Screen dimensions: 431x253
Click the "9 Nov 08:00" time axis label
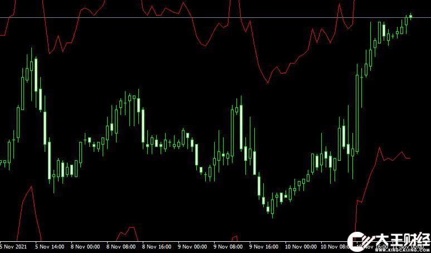click(x=229, y=246)
